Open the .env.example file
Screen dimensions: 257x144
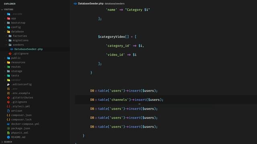click(20, 93)
